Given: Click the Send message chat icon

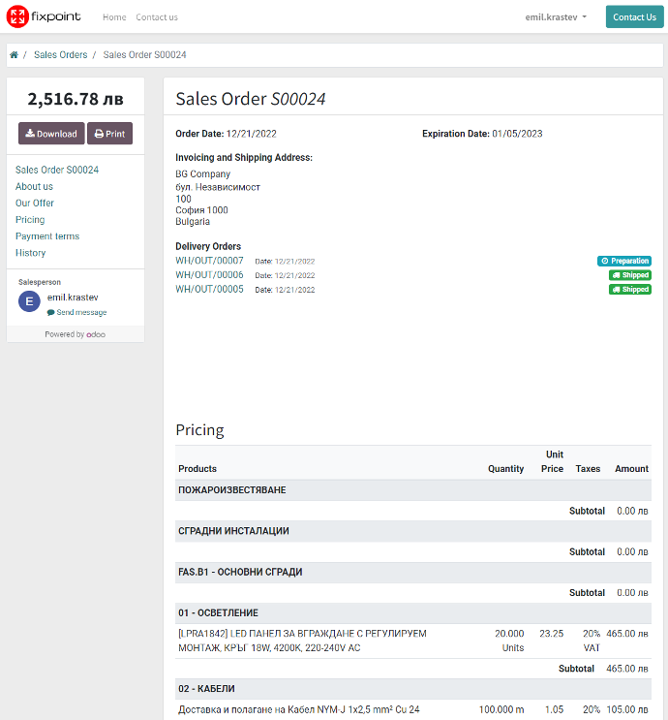Looking at the screenshot, I should point(51,313).
